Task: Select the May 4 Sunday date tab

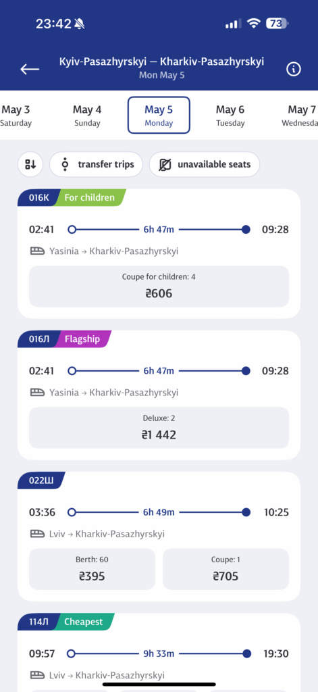Action: (x=87, y=115)
